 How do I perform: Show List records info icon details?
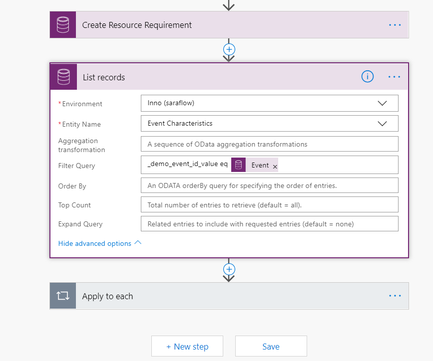(x=368, y=76)
